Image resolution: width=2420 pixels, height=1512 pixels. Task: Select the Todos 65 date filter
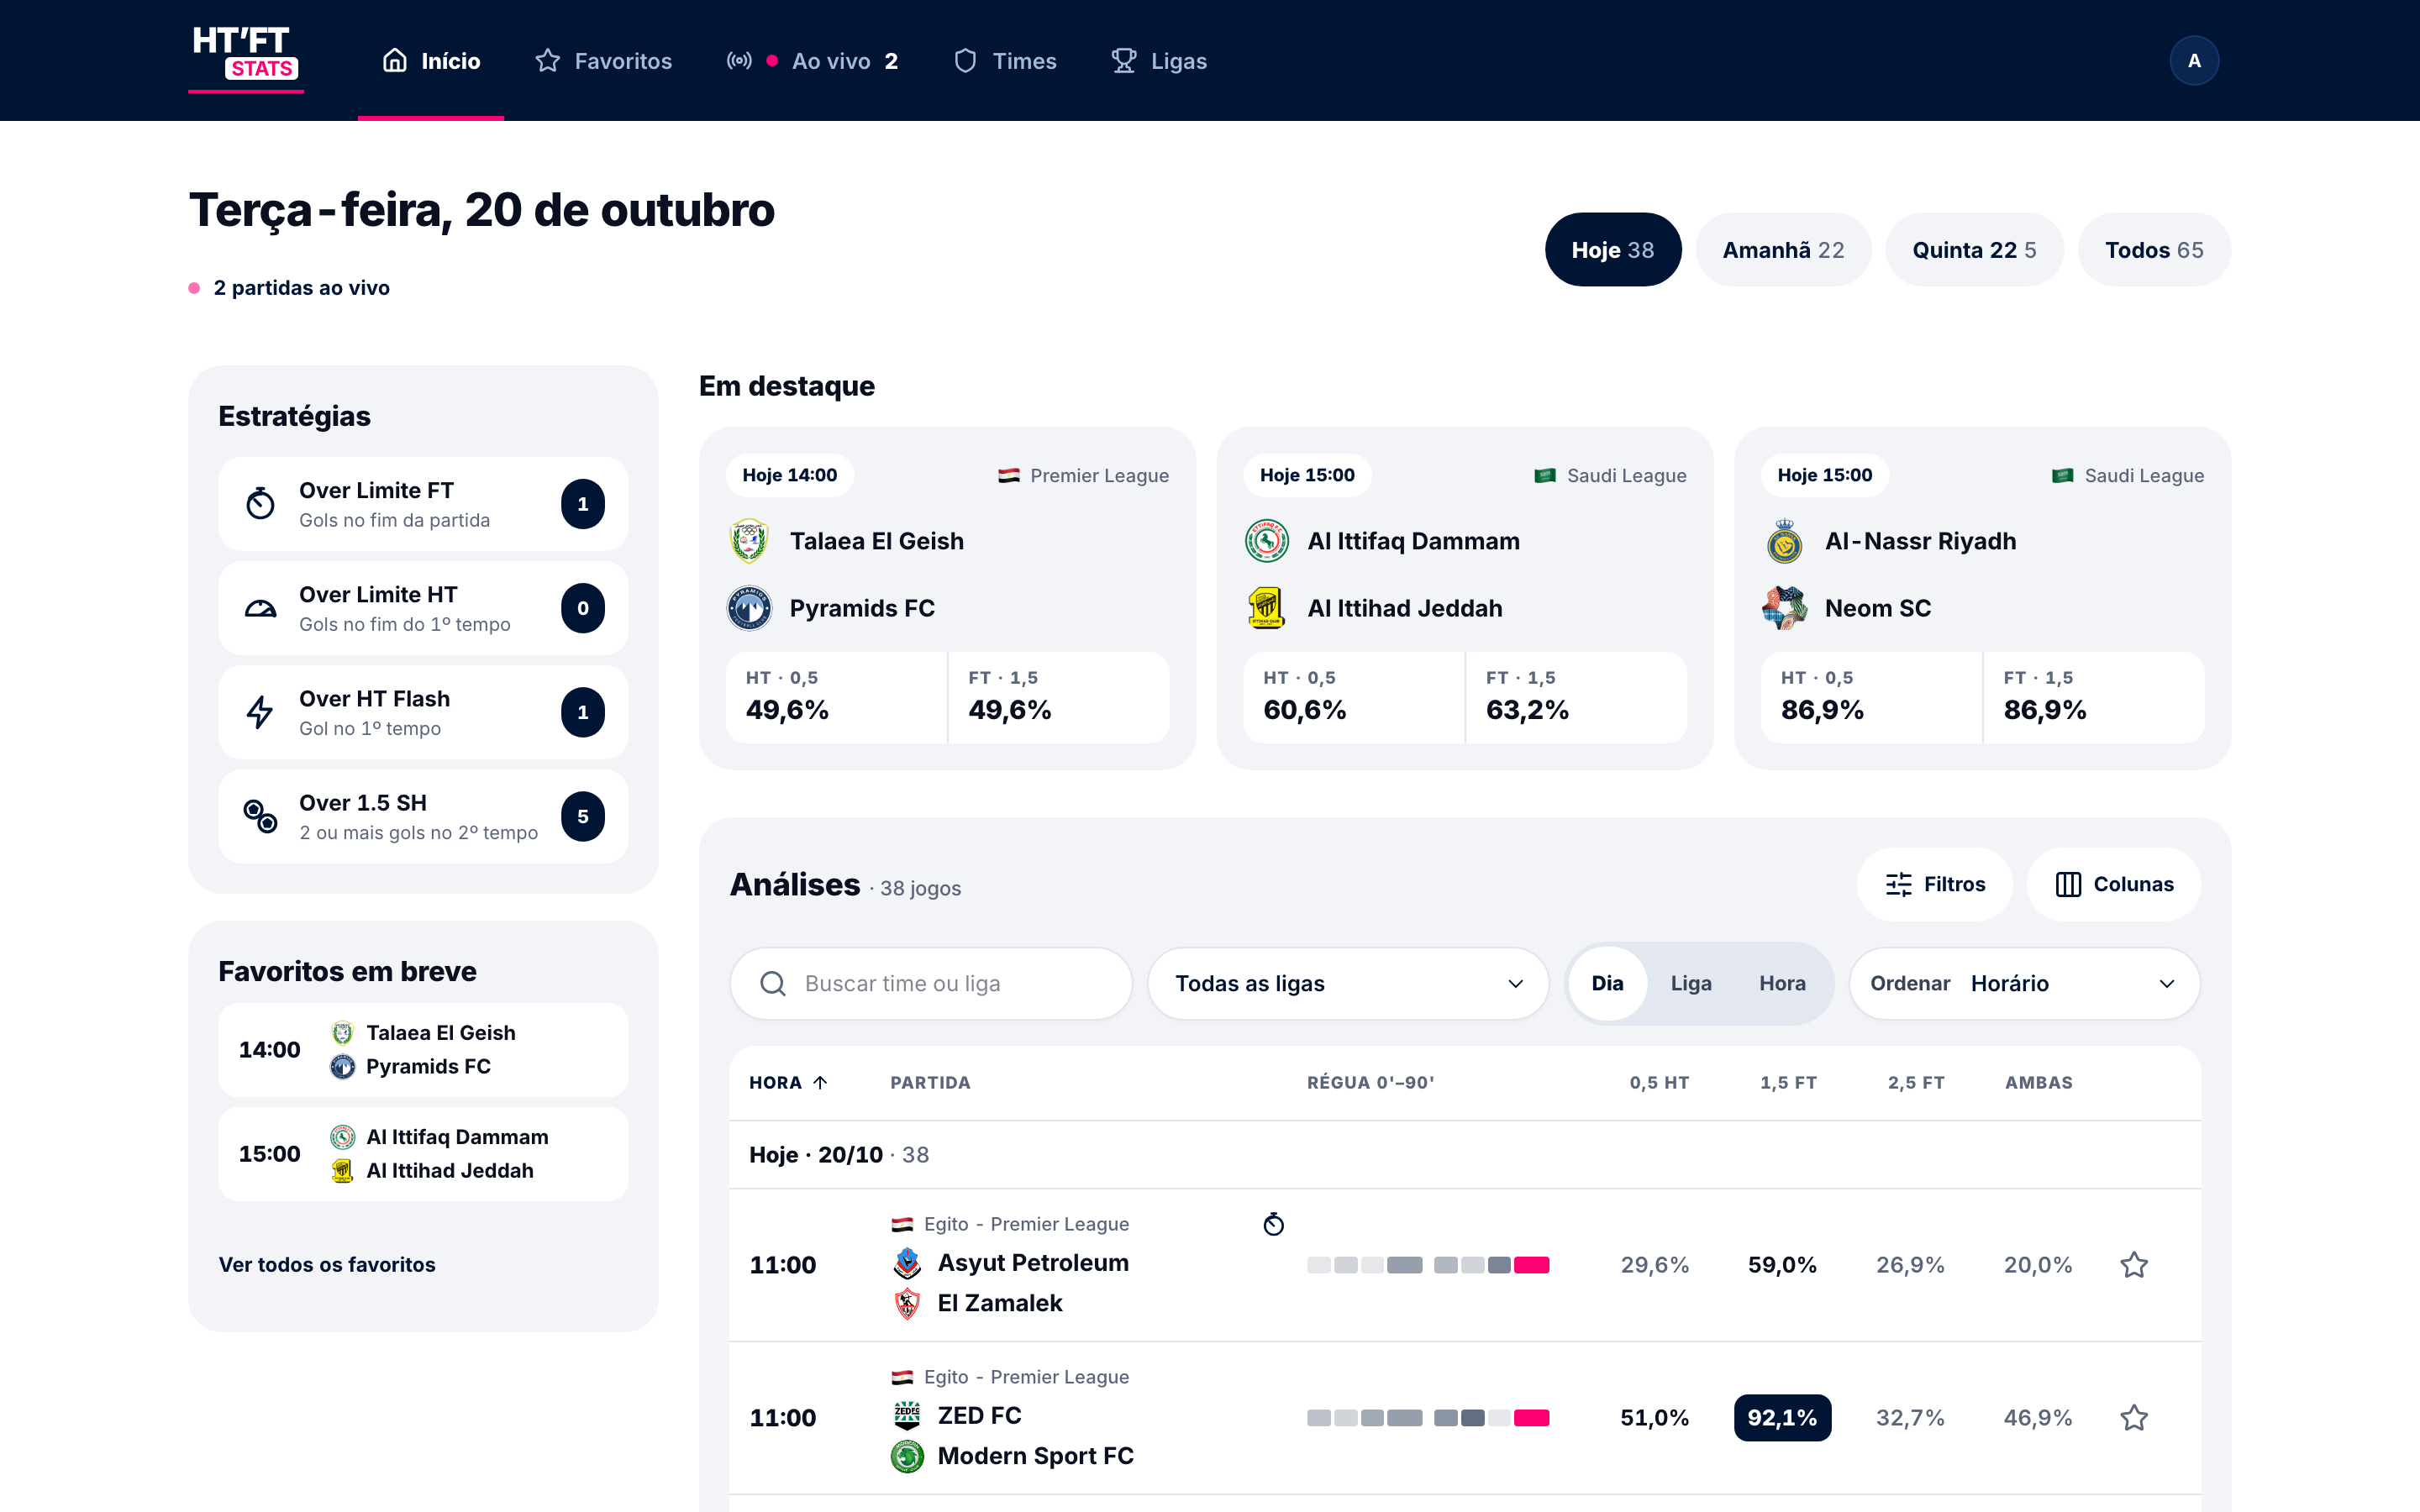click(x=2154, y=250)
